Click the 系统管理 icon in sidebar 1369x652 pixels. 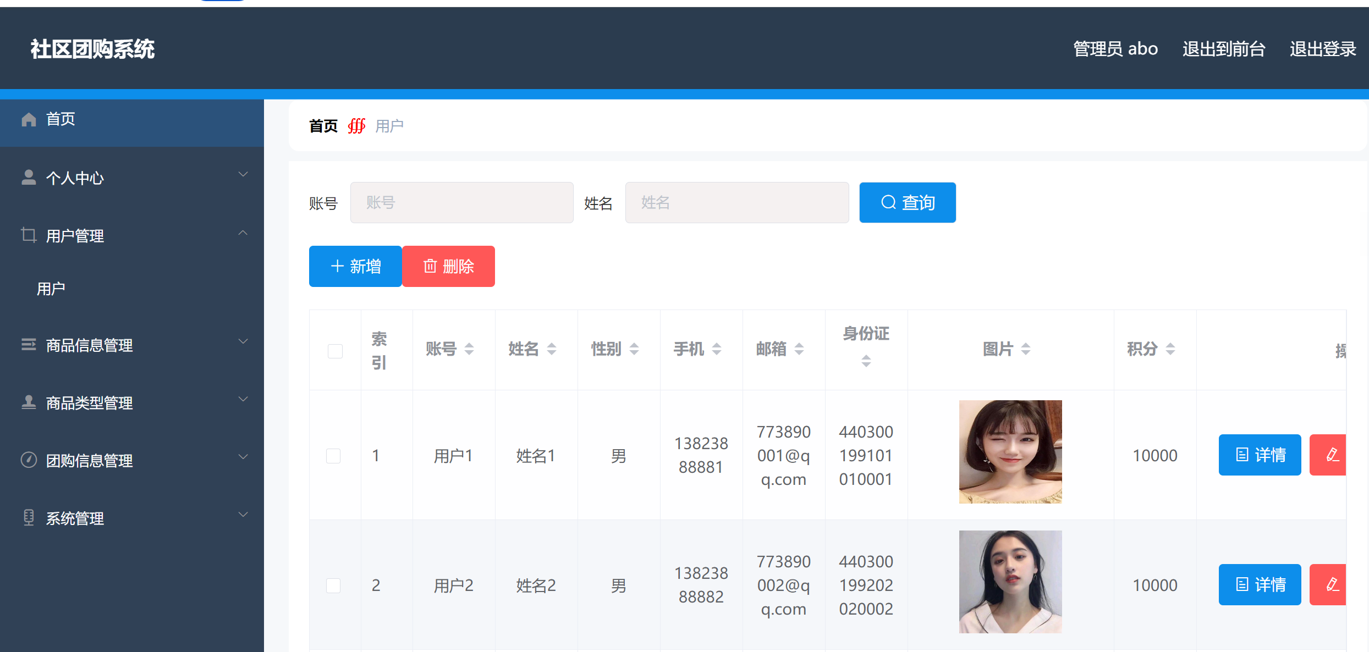(28, 517)
